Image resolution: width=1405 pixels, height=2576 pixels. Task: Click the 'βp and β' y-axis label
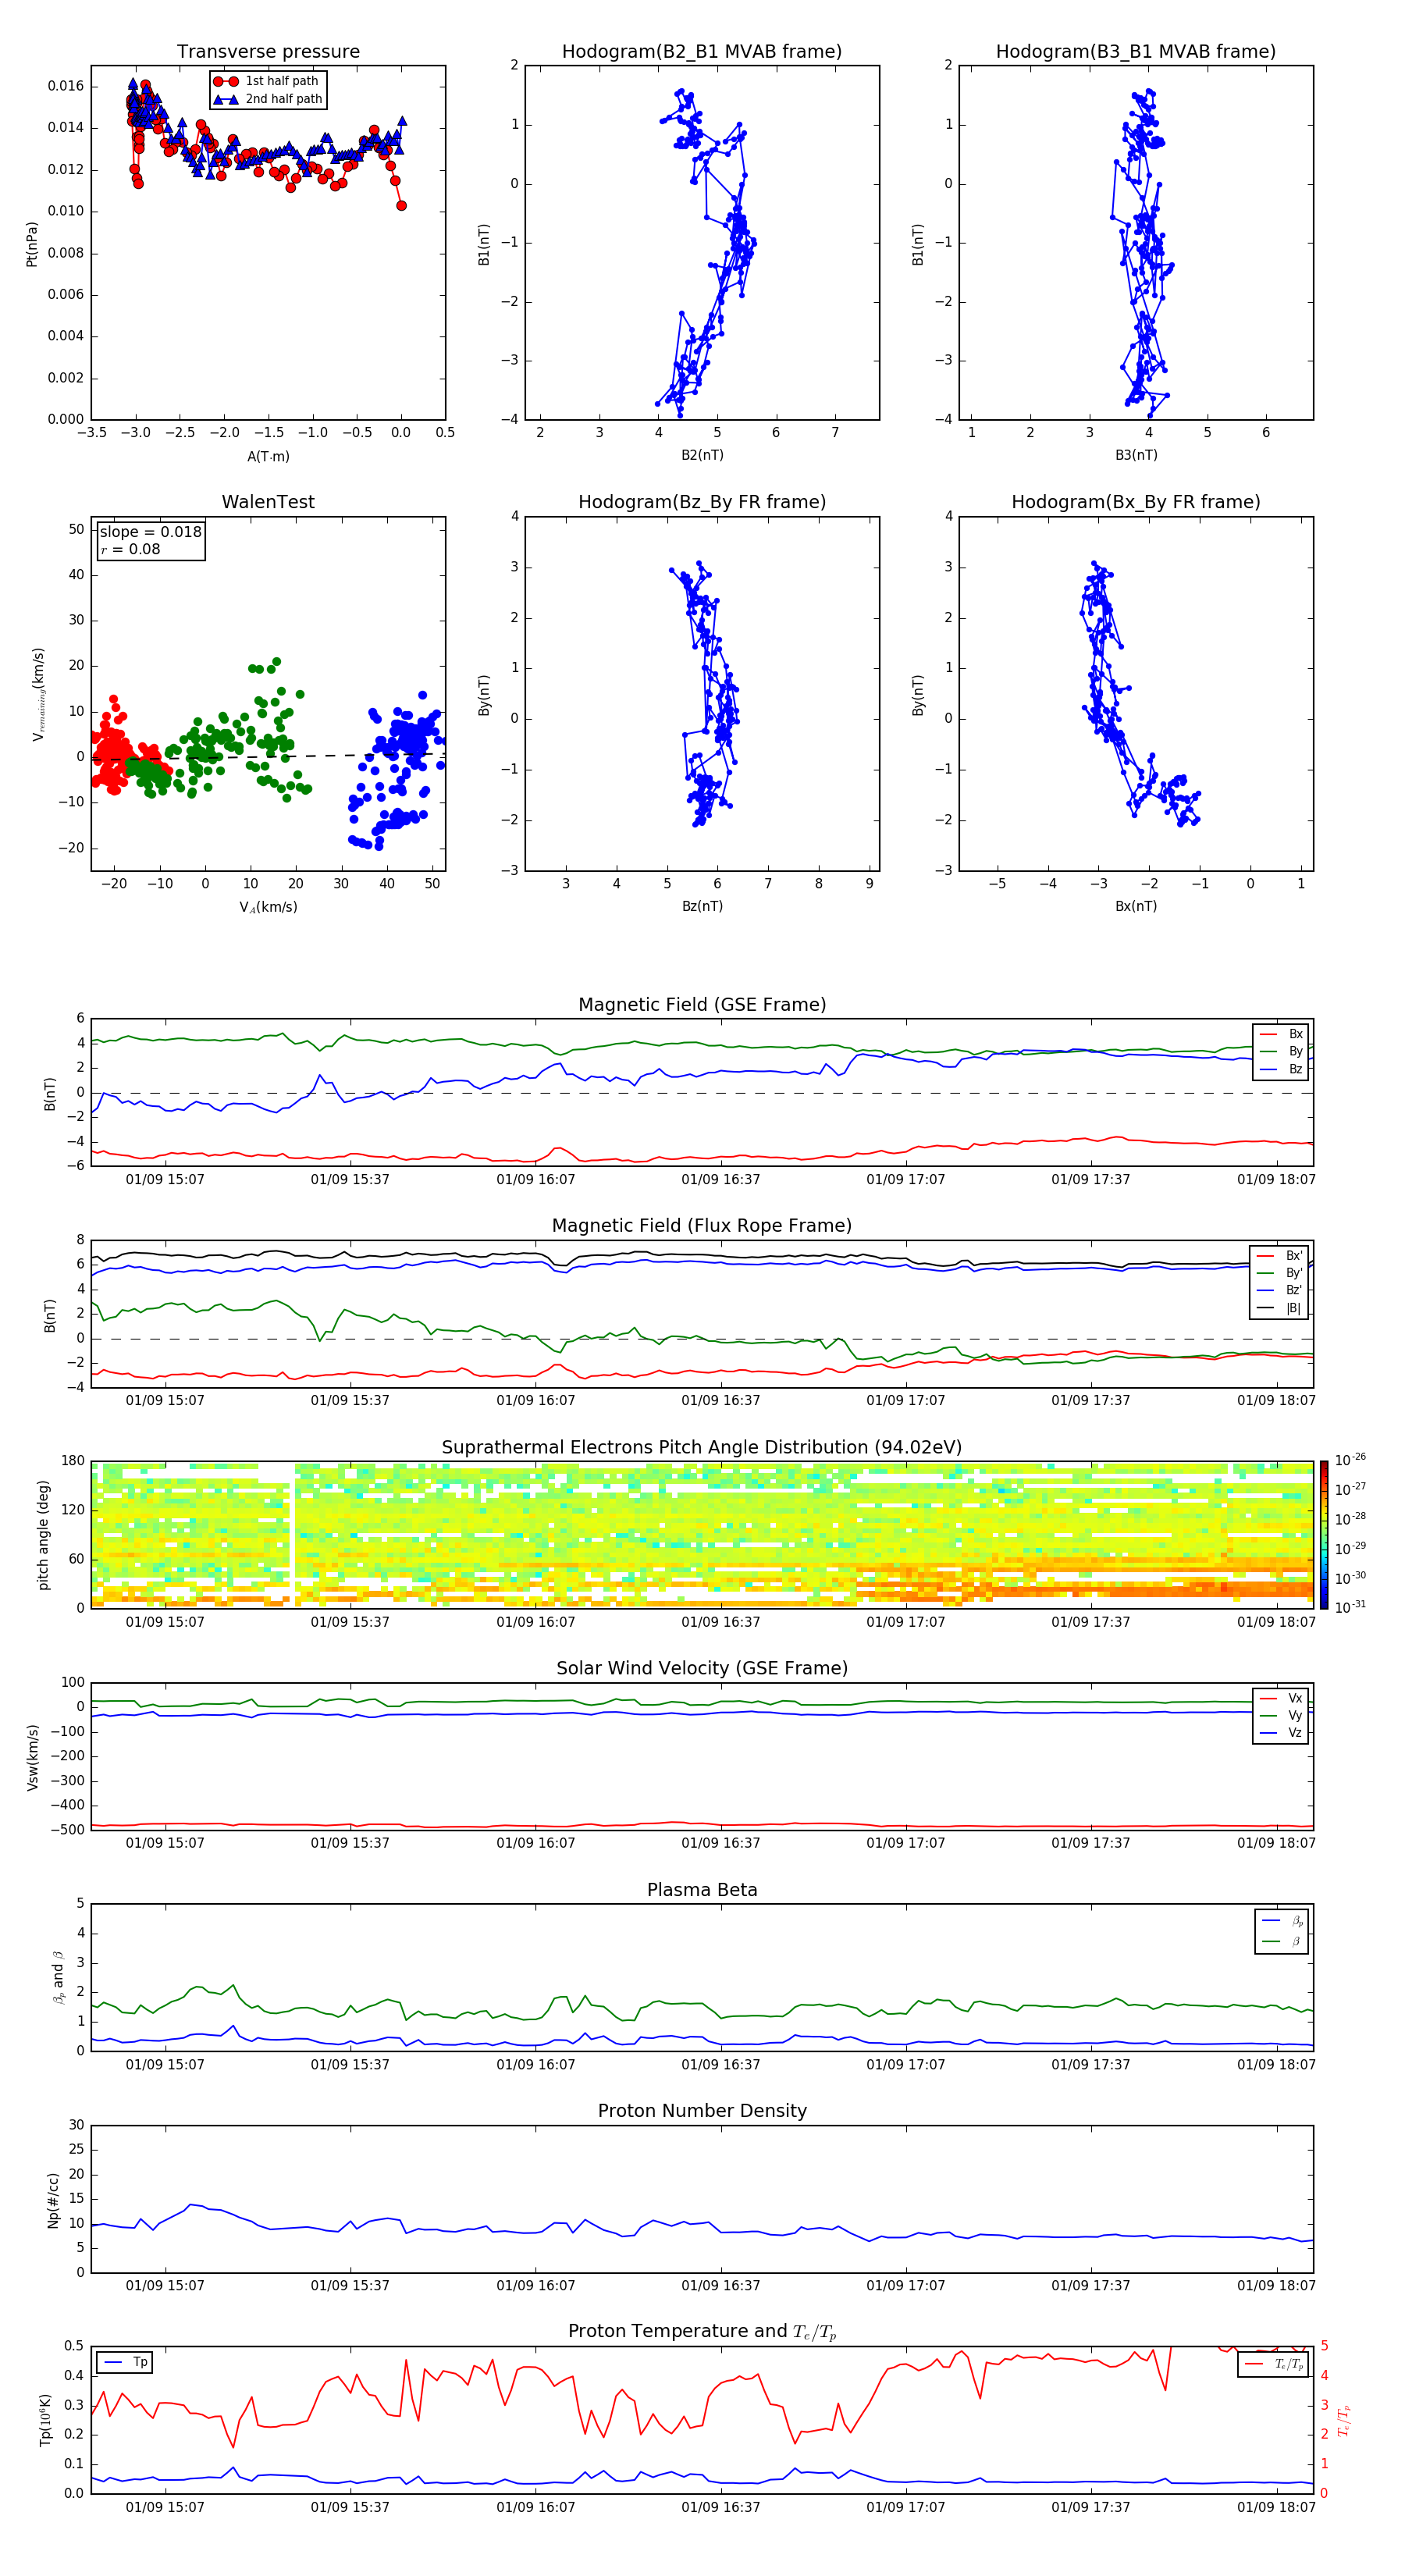pyautogui.click(x=58, y=1978)
